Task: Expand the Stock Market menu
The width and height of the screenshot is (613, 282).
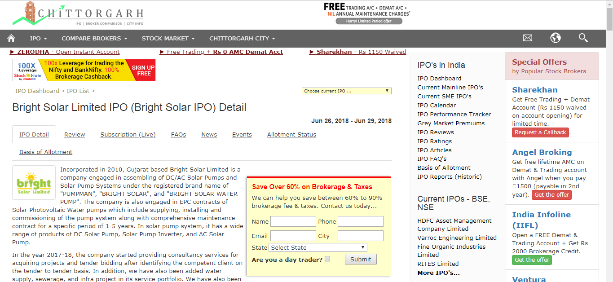Action: pyautogui.click(x=168, y=39)
